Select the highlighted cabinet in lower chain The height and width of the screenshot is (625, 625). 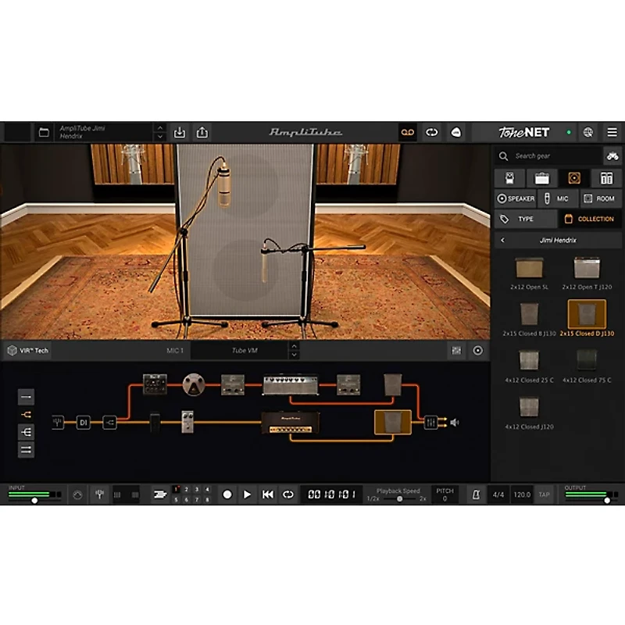point(393,422)
